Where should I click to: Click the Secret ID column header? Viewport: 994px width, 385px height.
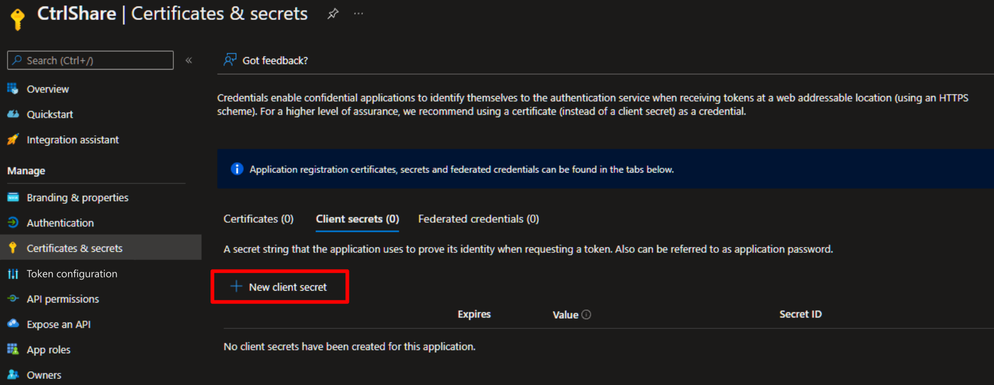(x=800, y=314)
